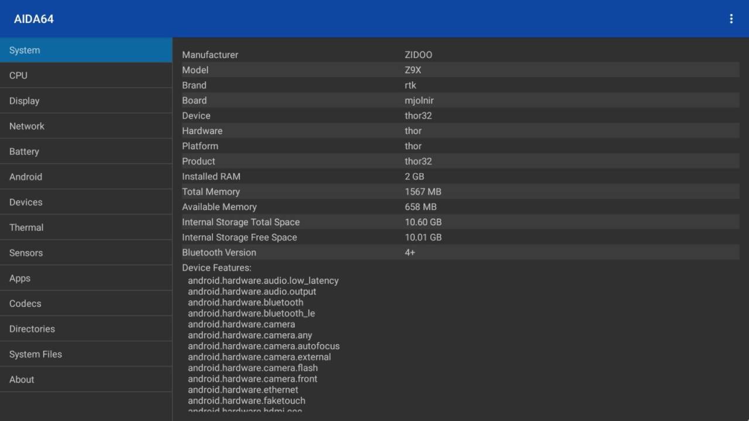Select android.hardware.bluetooth feature line
The image size is (749, 421).
(246, 302)
